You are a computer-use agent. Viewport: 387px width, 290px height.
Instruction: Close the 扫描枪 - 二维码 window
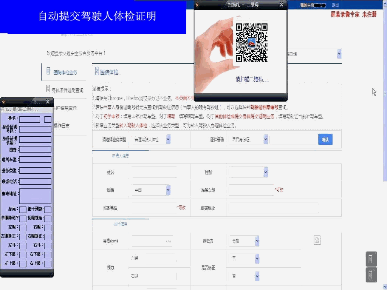tap(281, 5)
